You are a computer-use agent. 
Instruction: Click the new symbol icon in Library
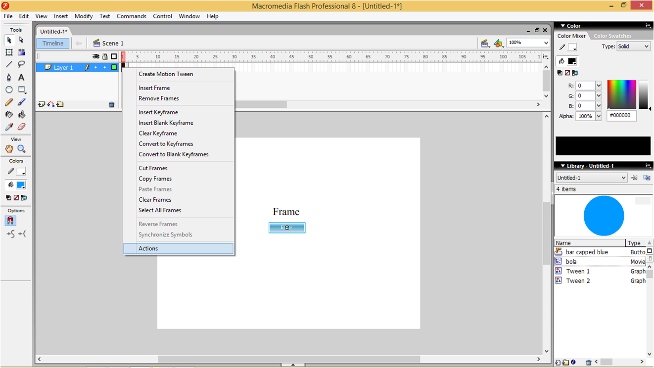click(558, 363)
